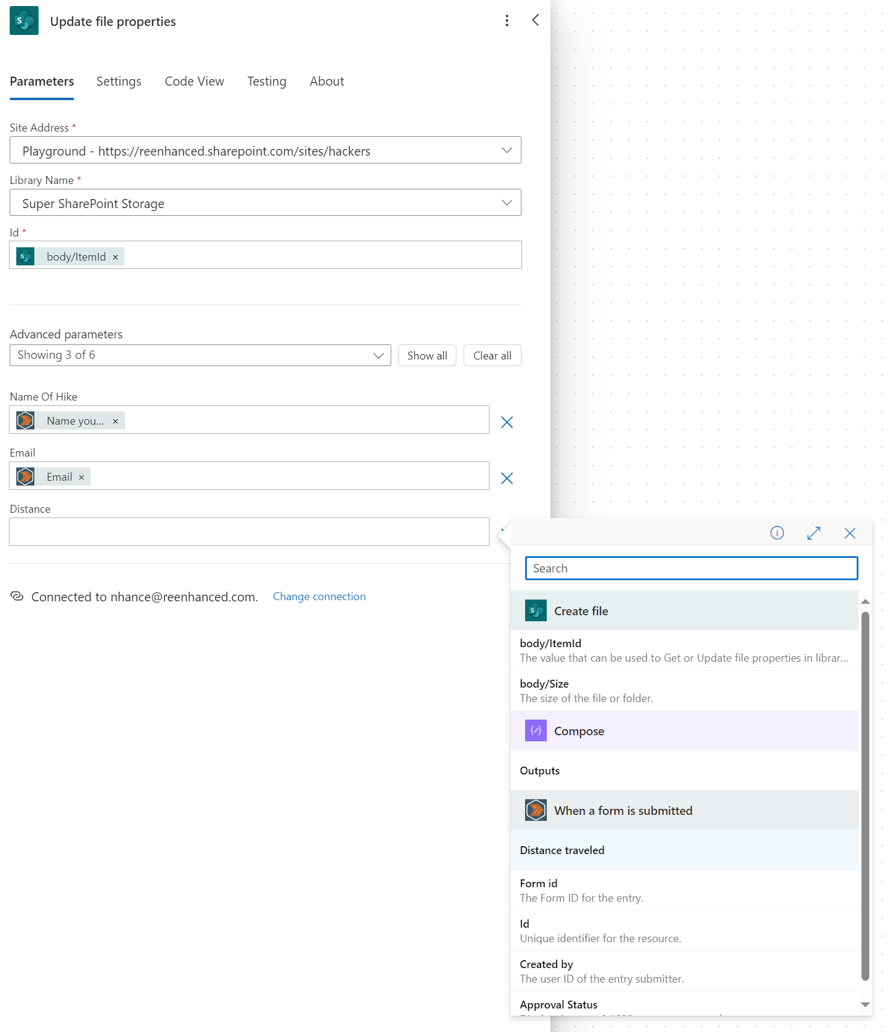
Task: Select body/ItemId from Create file outputs
Action: click(x=684, y=650)
